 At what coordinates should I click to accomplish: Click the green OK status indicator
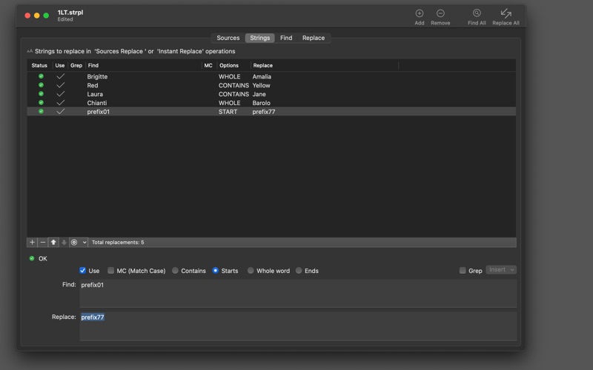pos(32,258)
